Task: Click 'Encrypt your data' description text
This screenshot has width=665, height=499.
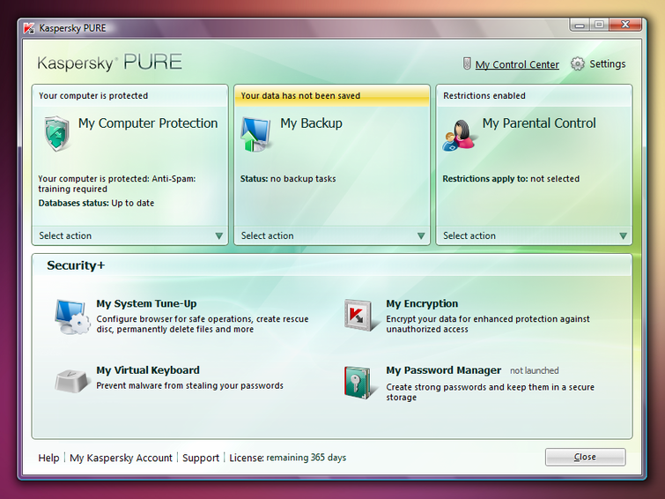Action: coord(488,324)
